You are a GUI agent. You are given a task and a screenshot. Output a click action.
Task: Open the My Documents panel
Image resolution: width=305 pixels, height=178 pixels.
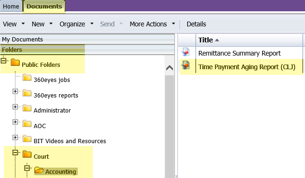pos(87,39)
